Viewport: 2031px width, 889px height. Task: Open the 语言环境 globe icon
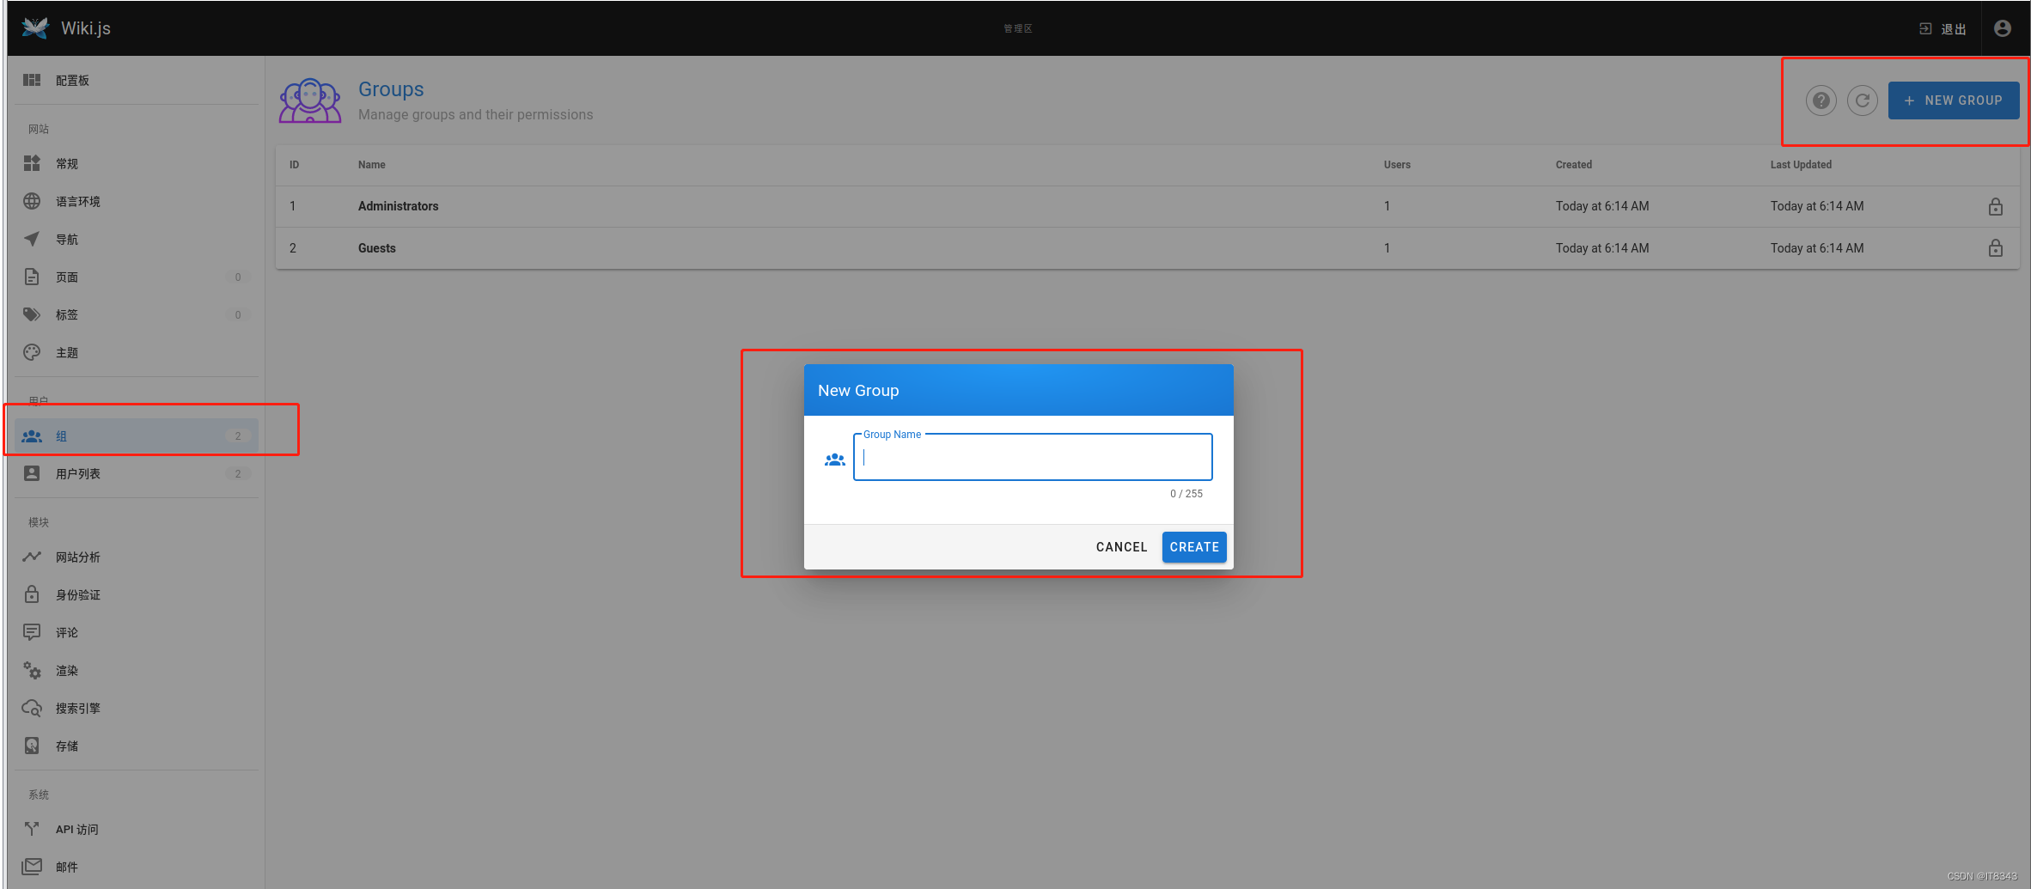tap(32, 201)
